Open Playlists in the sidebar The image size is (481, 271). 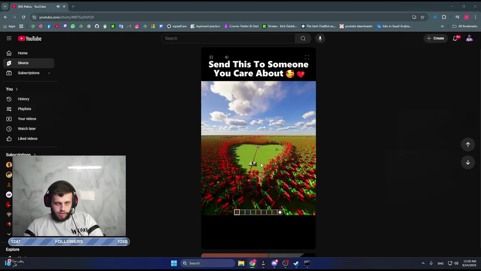29,109
